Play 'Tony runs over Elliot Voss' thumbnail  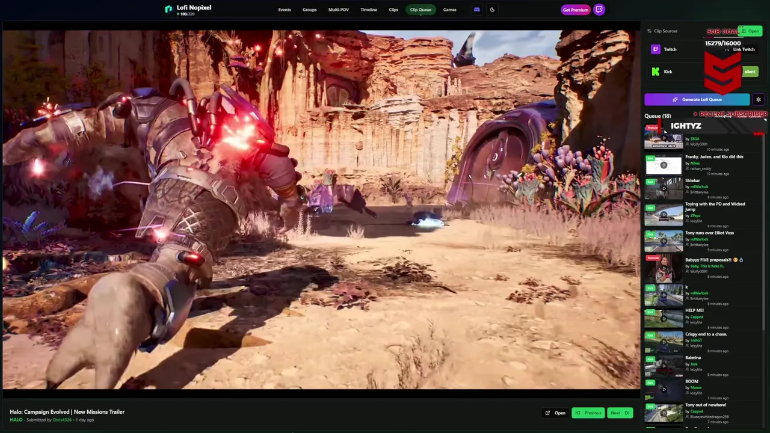point(664,241)
